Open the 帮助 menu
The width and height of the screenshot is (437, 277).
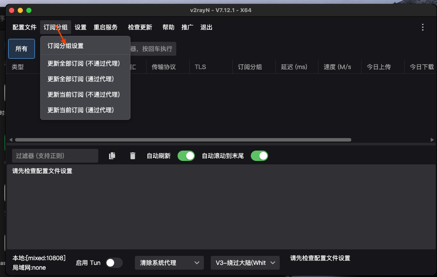click(169, 27)
